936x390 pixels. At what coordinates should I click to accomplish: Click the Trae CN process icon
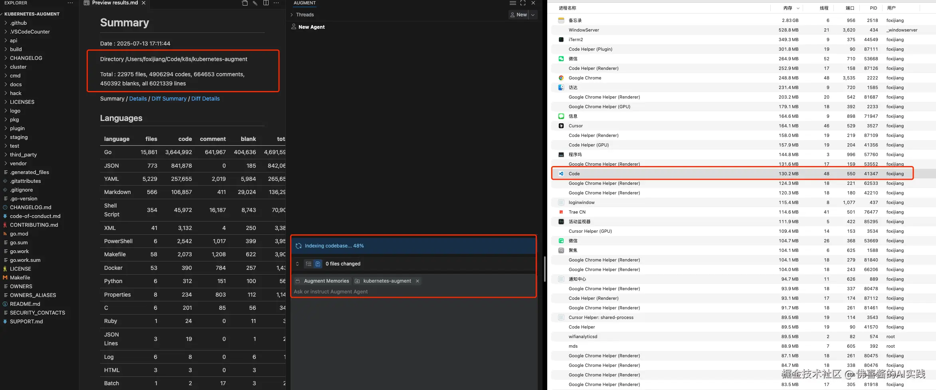[561, 212]
